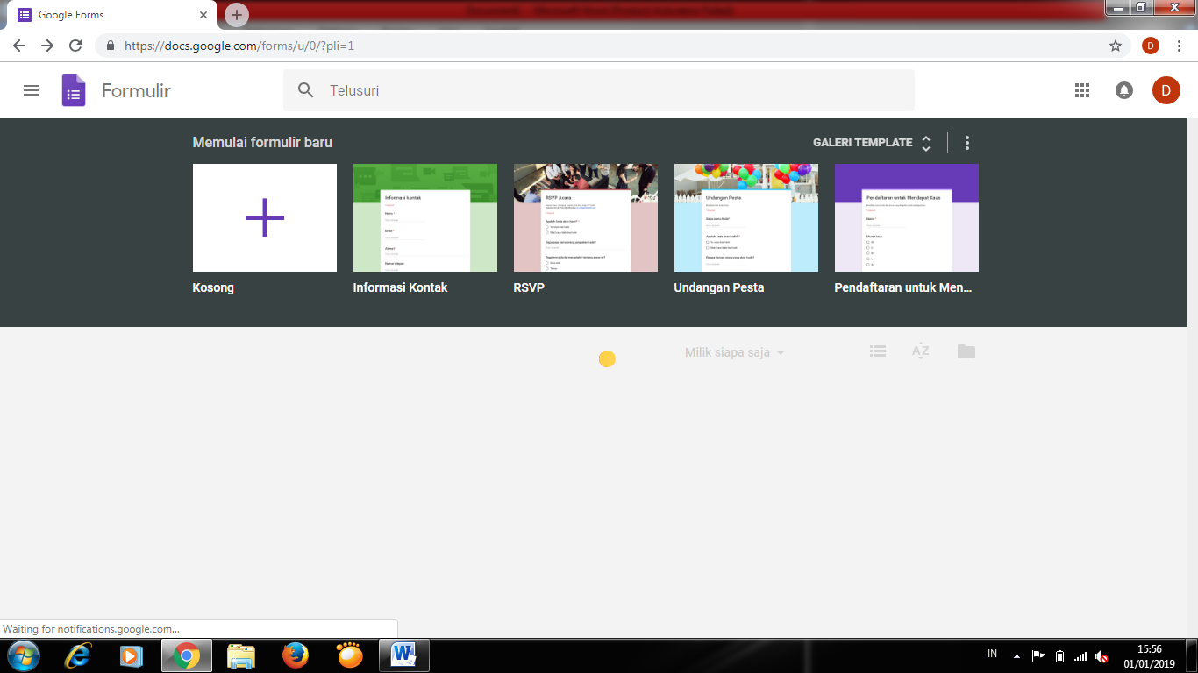Switch to list view icon

click(x=878, y=351)
